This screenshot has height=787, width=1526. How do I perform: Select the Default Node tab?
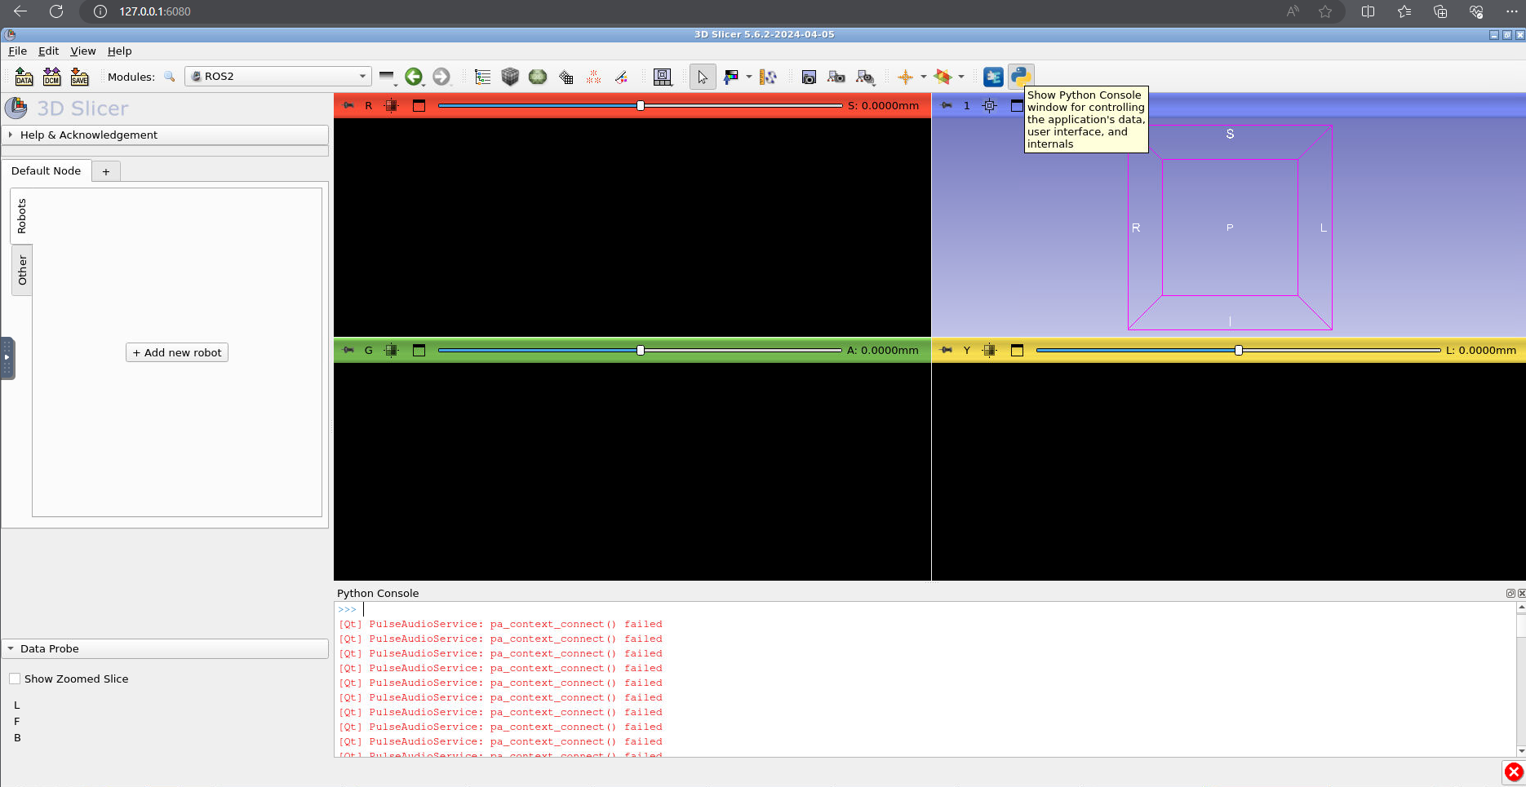pos(46,170)
